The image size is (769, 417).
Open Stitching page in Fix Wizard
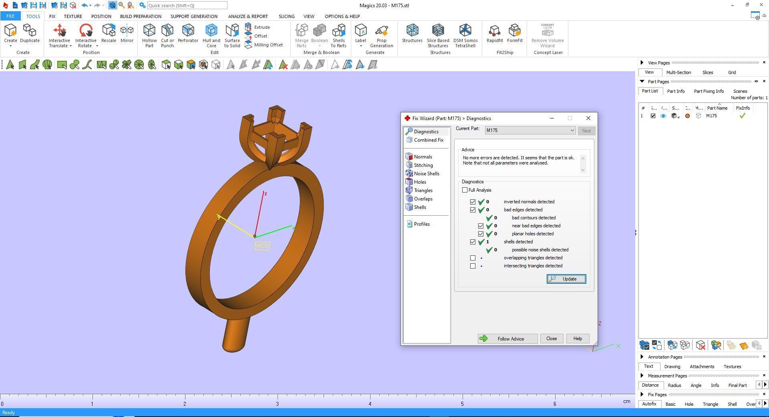tap(419, 165)
